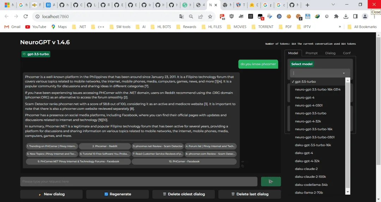
Task: Switch to the Dialog tab
Action: coord(330,53)
